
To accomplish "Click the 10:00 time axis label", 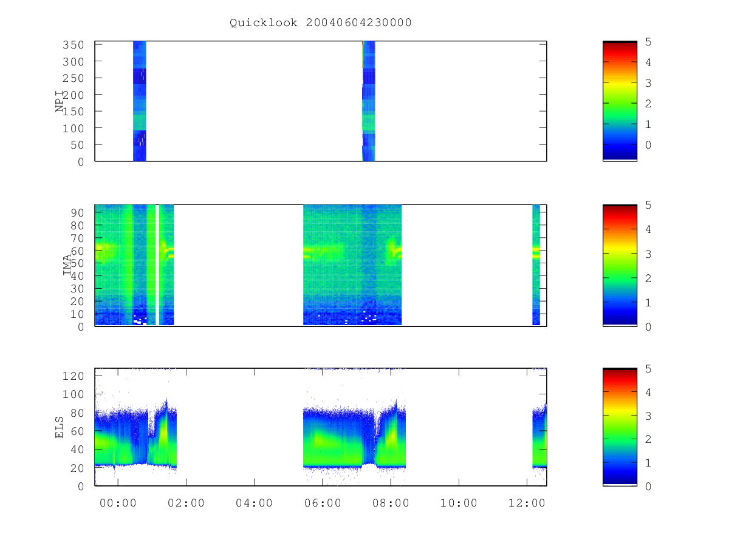I will pyautogui.click(x=459, y=503).
